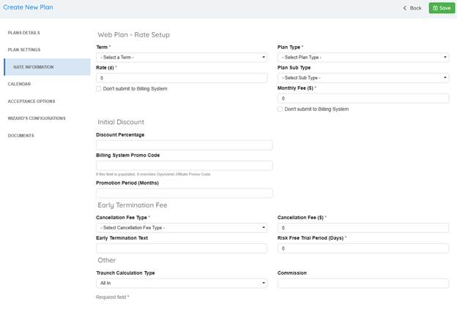Click the Create New Plan heading
The image size is (457, 312).
point(28,7)
